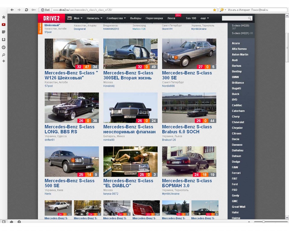Open 'БОРМАН 3.0' car title link

[187, 183]
